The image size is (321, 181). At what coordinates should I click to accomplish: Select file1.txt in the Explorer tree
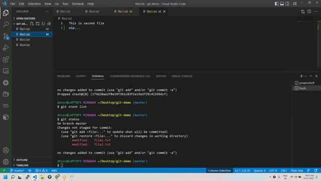click(32, 29)
